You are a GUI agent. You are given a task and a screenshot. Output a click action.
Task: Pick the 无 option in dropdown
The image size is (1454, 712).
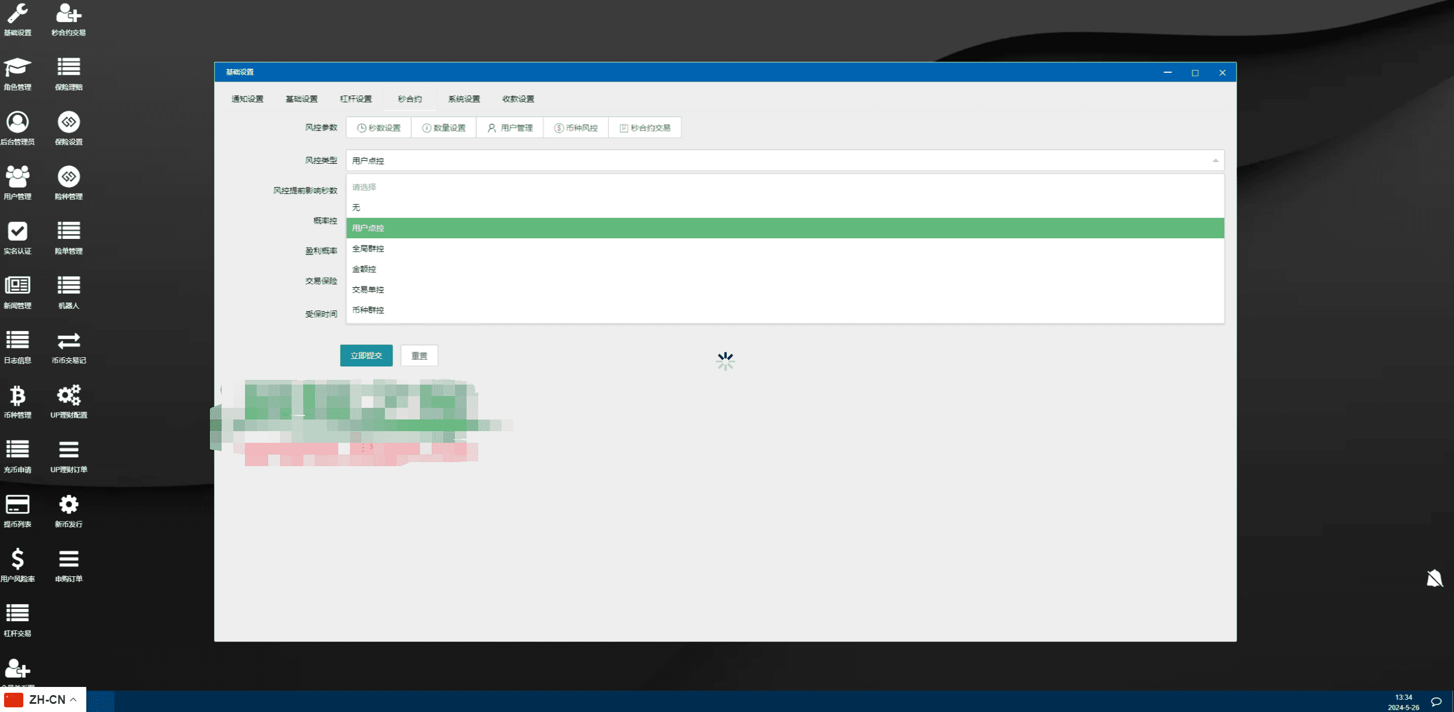[x=356, y=207]
